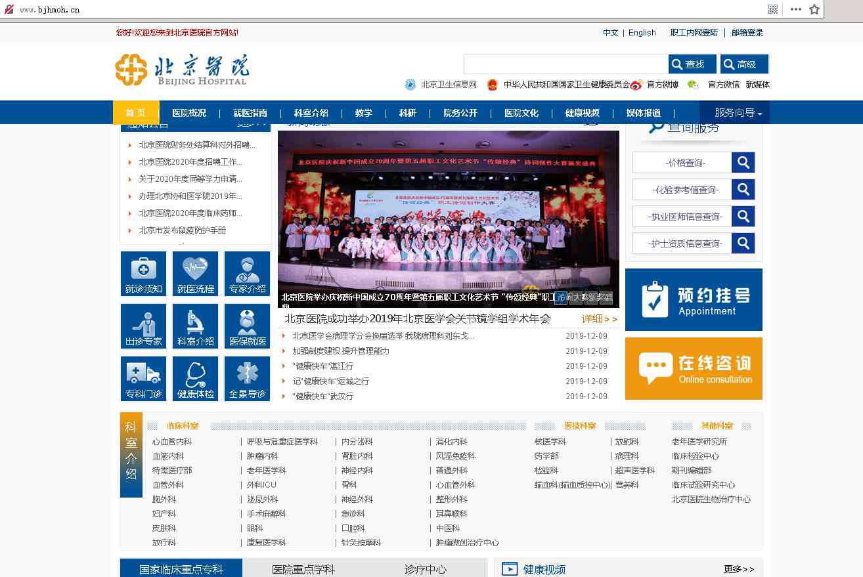Image resolution: width=863 pixels, height=577 pixels.
Task: Open the browser three-dots page actions menu
Action: [795, 9]
